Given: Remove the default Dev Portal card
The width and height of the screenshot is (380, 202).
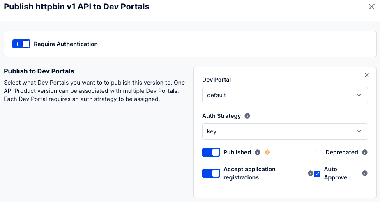Looking at the screenshot, I should tap(367, 75).
